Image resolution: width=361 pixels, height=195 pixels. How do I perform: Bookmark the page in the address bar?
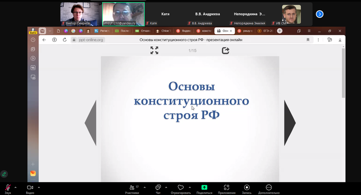[308, 40]
